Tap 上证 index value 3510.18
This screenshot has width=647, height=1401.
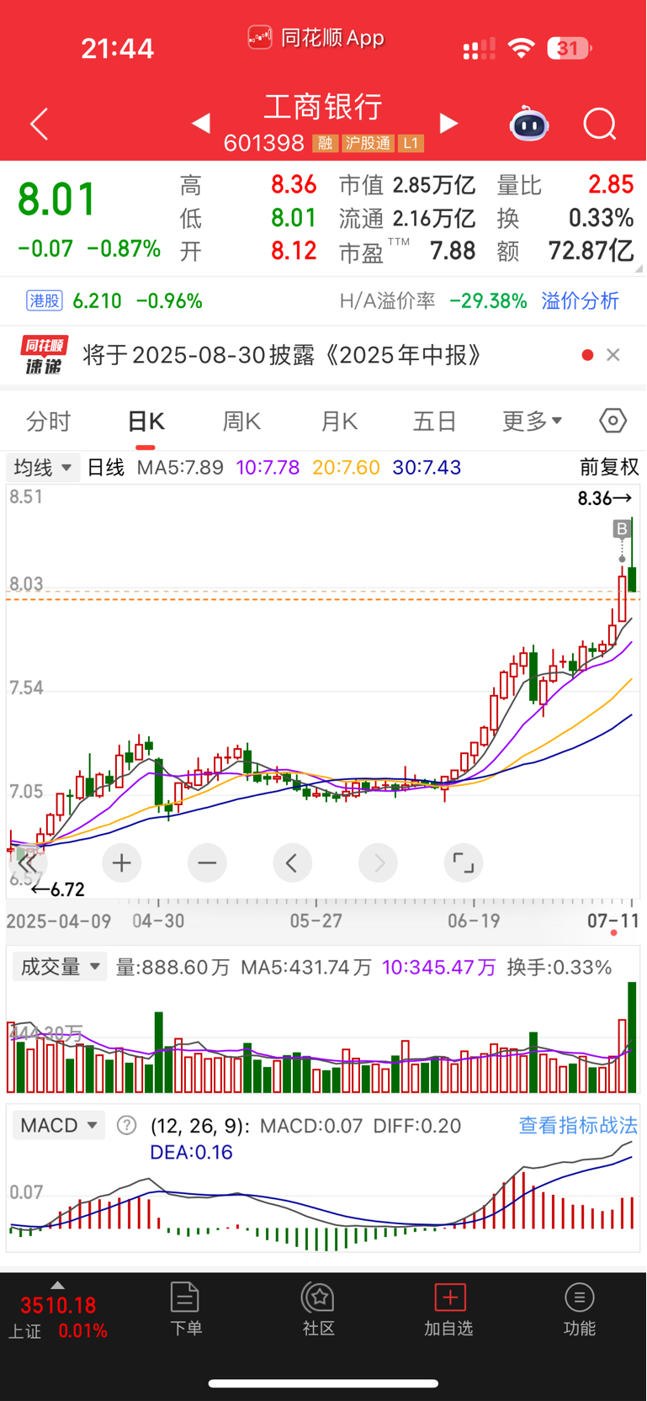click(x=58, y=1305)
